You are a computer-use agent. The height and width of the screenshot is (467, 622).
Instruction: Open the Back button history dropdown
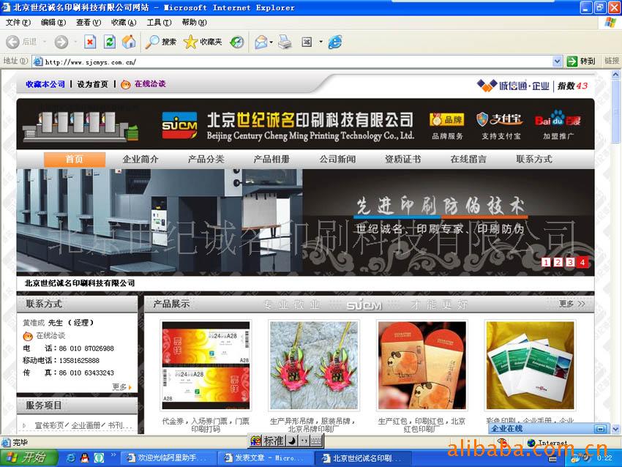pyautogui.click(x=45, y=42)
